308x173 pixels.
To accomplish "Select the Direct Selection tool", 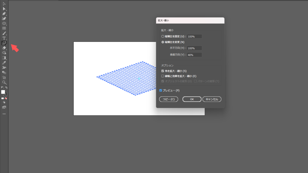I will point(4,9).
